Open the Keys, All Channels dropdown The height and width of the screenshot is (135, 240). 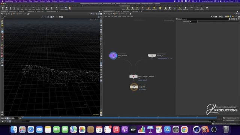[232, 118]
